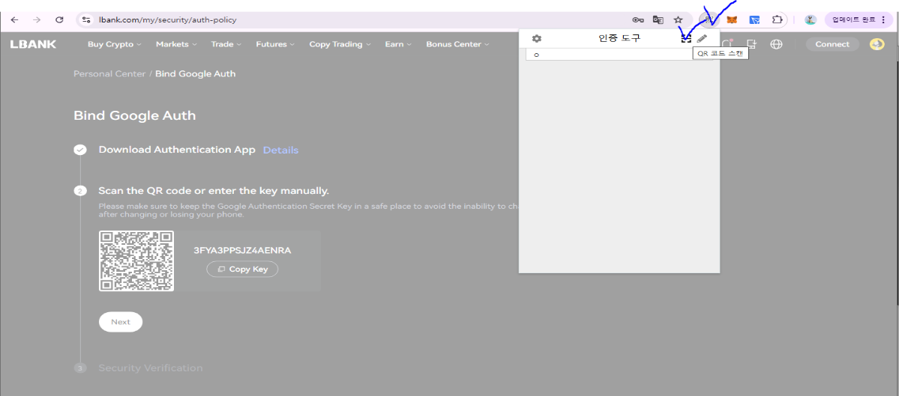This screenshot has height=396, width=899.
Task: Expand the Copy Trading dropdown
Action: point(339,44)
